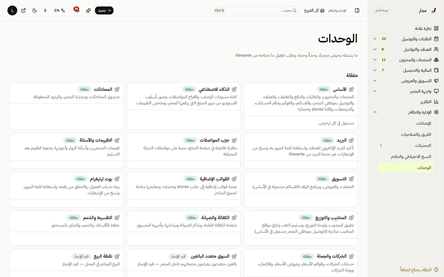Switch language with the EN translate button
Screen dimensions: 444x277
[x=60, y=10]
